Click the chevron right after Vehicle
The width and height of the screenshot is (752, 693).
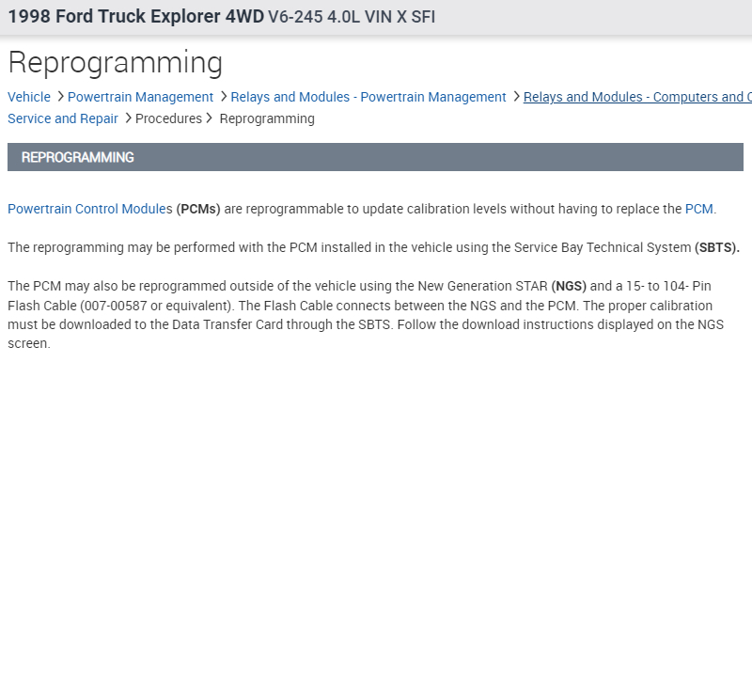pyautogui.click(x=60, y=97)
